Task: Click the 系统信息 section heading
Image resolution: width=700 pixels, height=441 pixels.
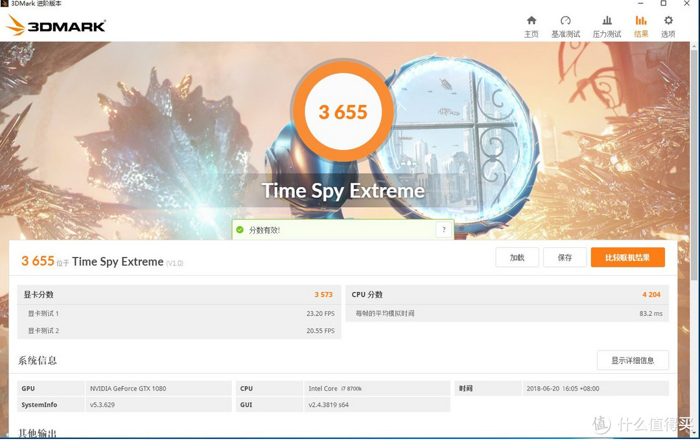Action: click(x=38, y=360)
